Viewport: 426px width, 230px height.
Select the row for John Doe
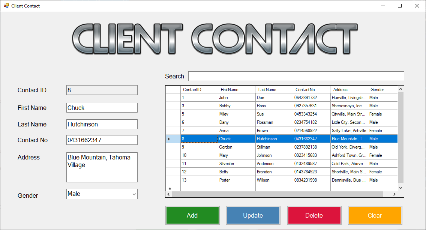point(262,98)
